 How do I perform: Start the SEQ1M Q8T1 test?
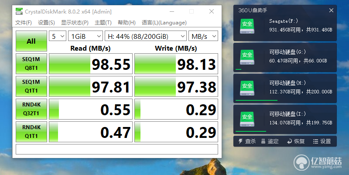click(31, 64)
